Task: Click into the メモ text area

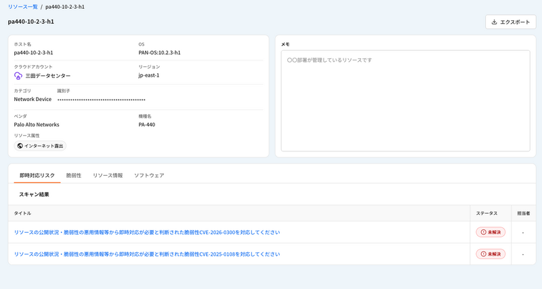Action: [x=405, y=100]
